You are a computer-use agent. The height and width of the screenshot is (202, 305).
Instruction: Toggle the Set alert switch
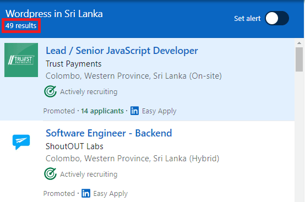pos(277,18)
